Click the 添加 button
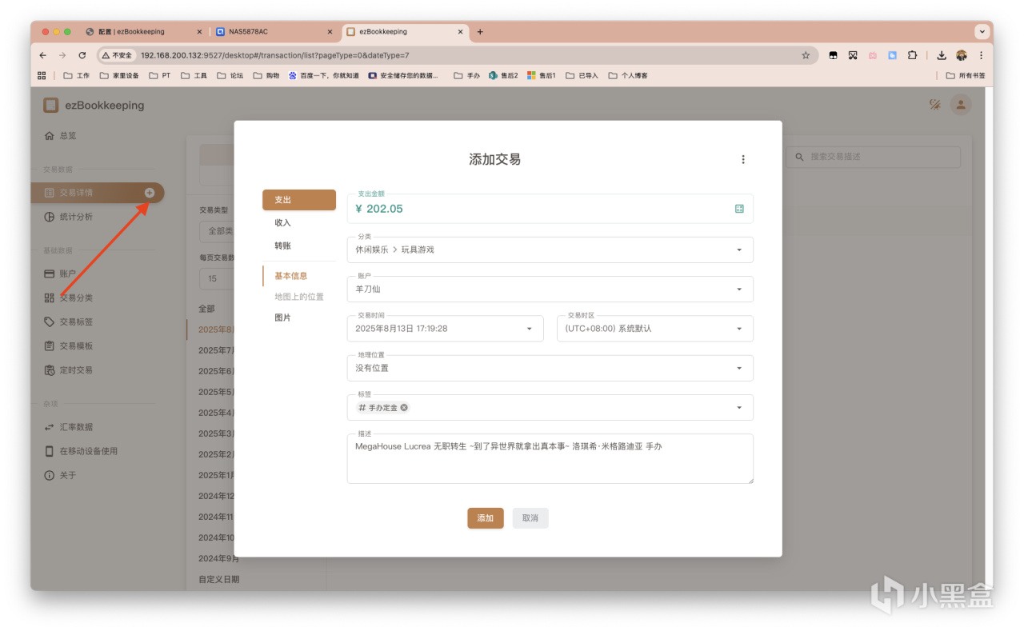This screenshot has width=1024, height=631. (x=486, y=518)
